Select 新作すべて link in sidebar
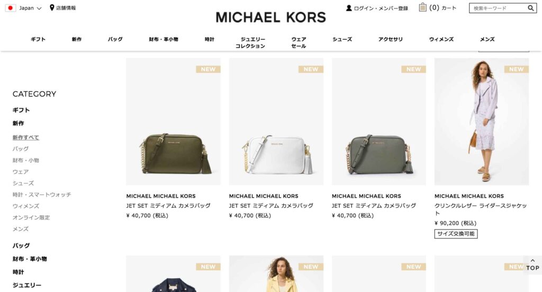 26,137
